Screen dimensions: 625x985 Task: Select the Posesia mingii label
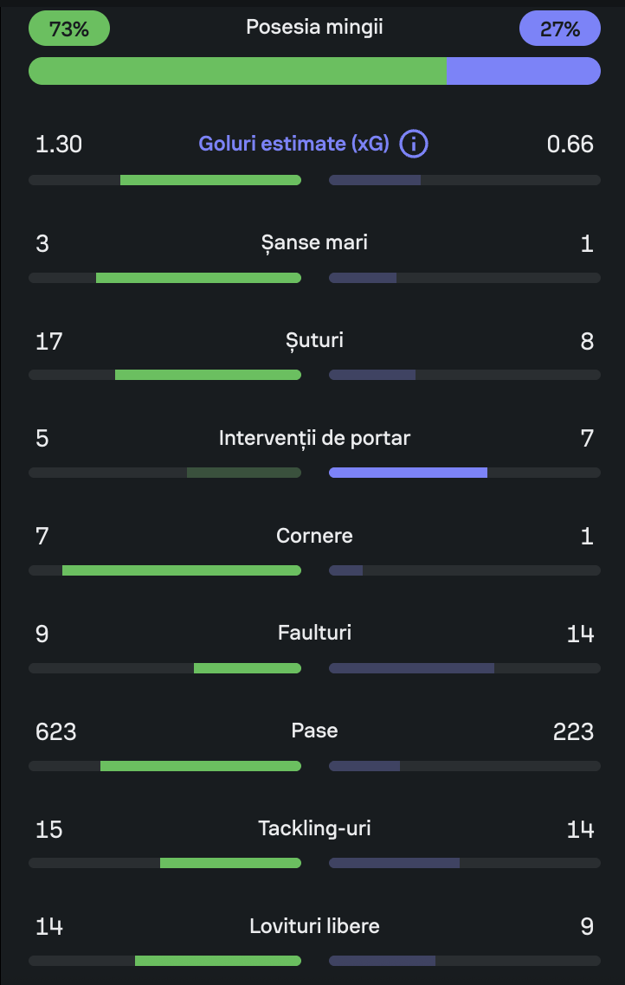[314, 28]
